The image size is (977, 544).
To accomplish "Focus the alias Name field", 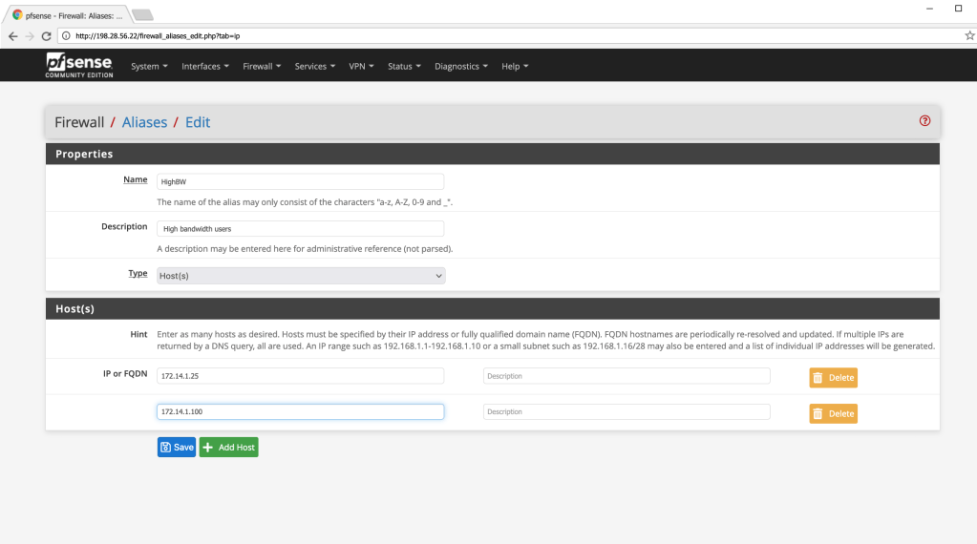I will [301, 181].
